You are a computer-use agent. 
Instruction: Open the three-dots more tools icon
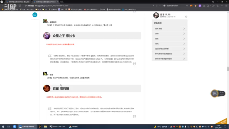tap(222, 6)
